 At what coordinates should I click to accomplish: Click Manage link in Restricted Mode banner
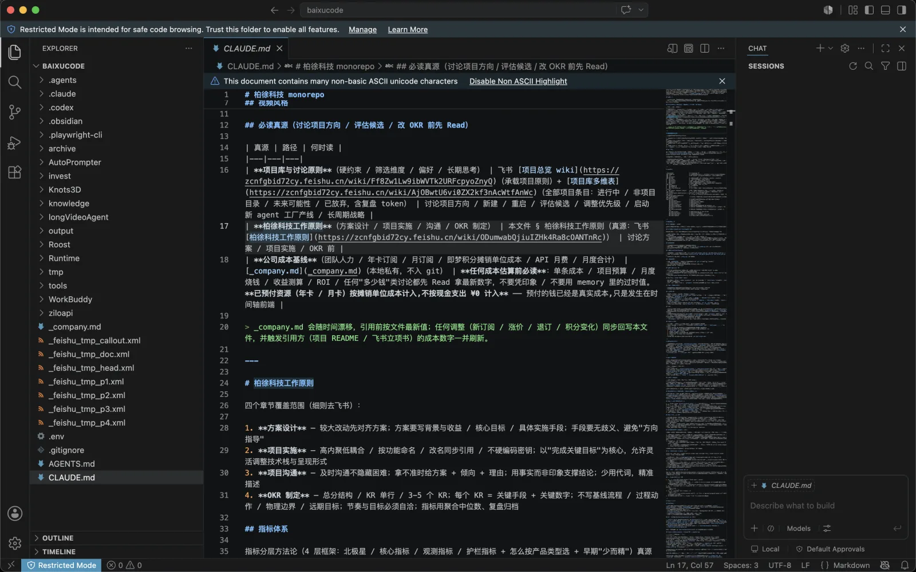click(x=362, y=30)
